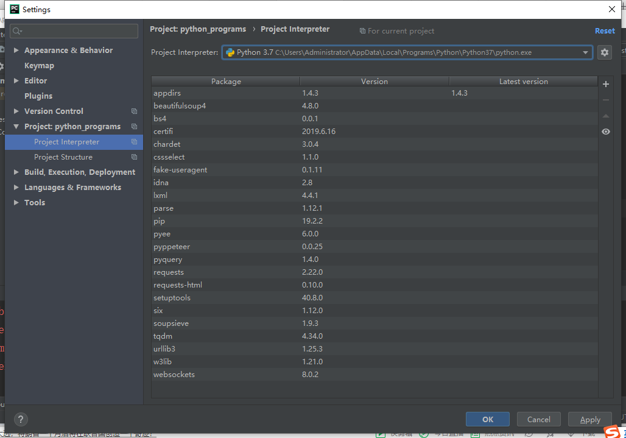This screenshot has width=626, height=438.
Task: Click the upgrade package arrow icon
Action: pos(606,116)
